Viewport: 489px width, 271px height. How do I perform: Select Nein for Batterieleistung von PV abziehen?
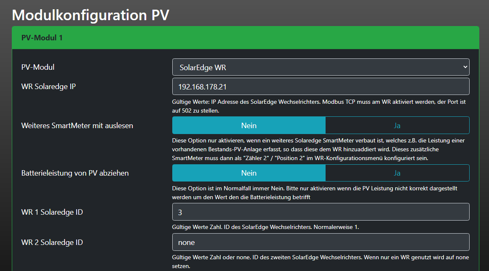coord(249,173)
